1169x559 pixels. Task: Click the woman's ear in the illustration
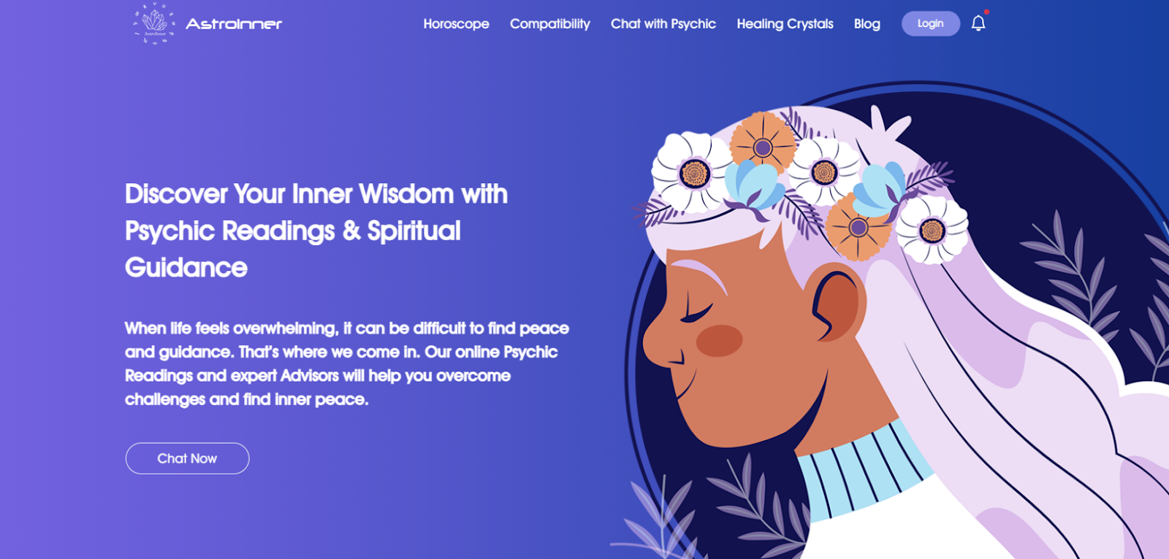pyautogui.click(x=838, y=304)
